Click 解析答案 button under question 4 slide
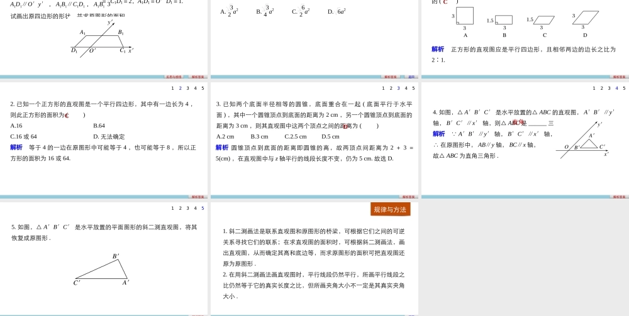The image size is (629, 316). [619, 197]
